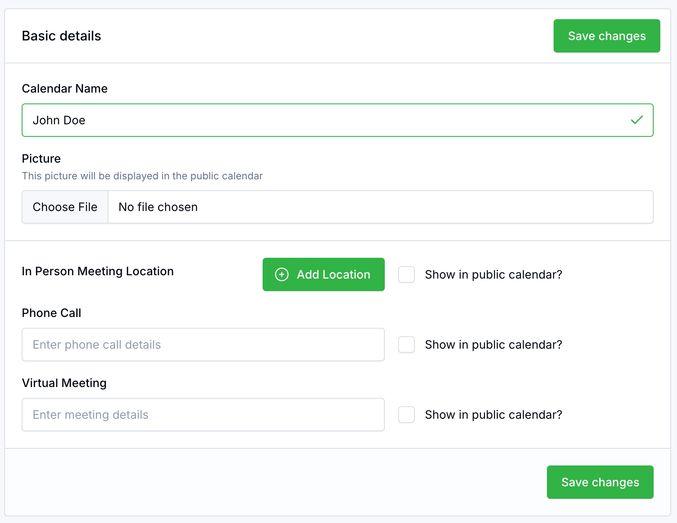Click the Add Location button

tap(323, 274)
